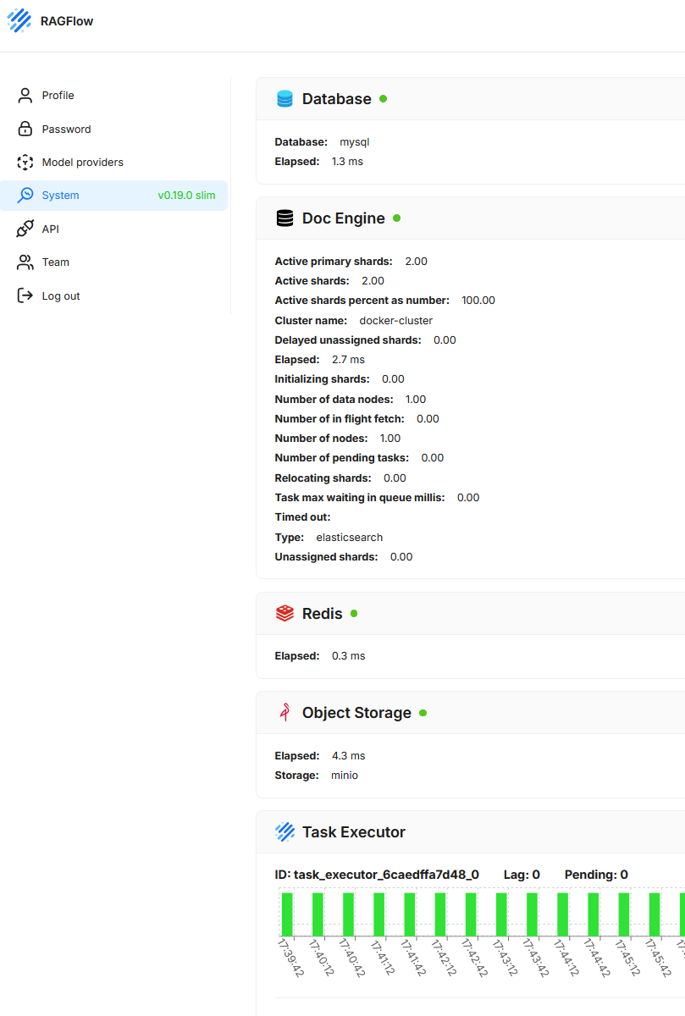
Task: Click the Redis green status indicator
Action: pos(354,614)
